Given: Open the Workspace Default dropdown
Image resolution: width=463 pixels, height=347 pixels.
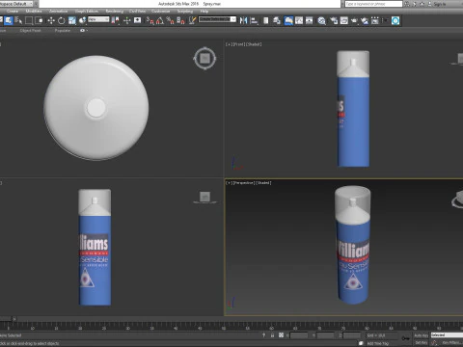Looking at the screenshot, I should [x=17, y=4].
